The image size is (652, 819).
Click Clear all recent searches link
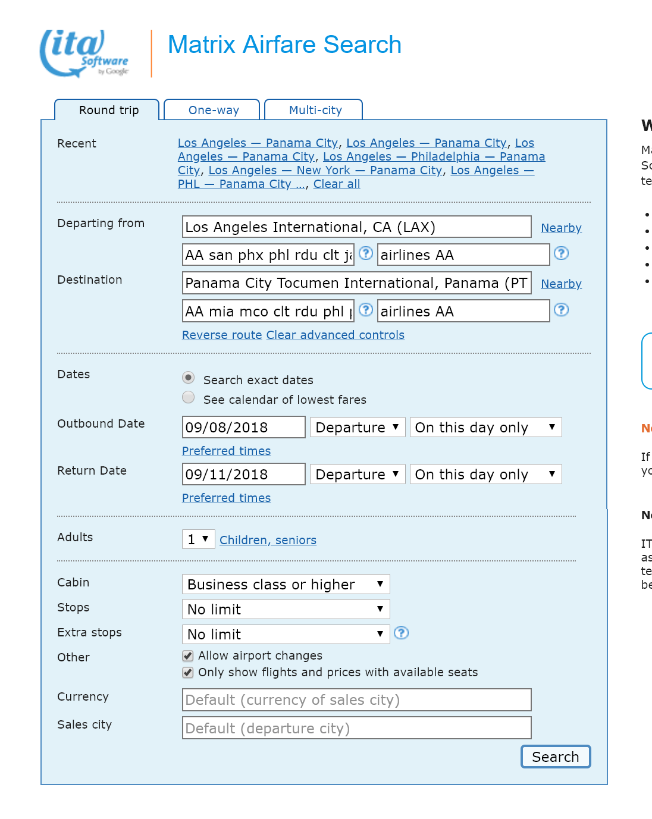click(x=337, y=184)
